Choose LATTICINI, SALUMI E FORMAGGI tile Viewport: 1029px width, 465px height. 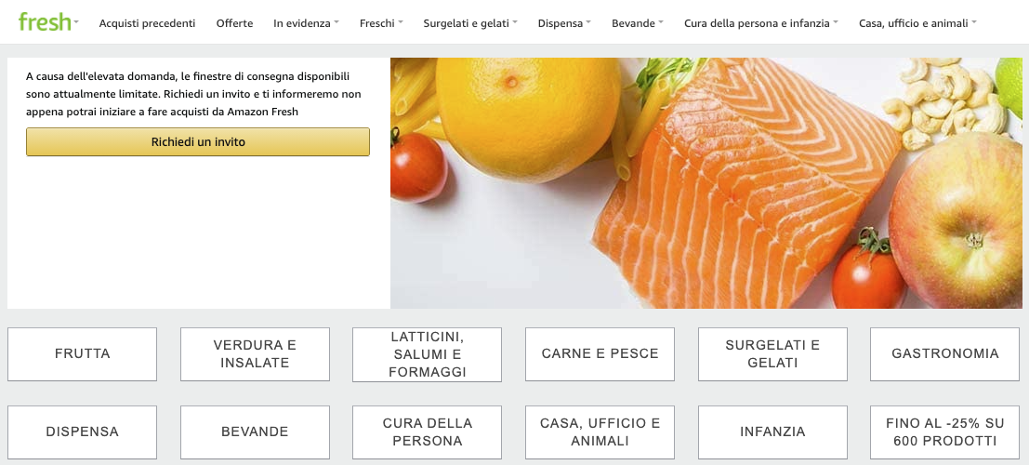point(428,354)
